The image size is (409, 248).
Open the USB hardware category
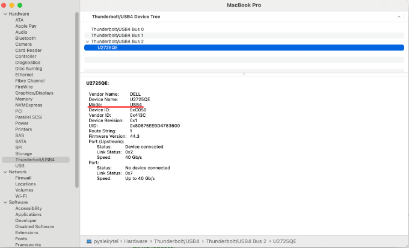coord(20,166)
